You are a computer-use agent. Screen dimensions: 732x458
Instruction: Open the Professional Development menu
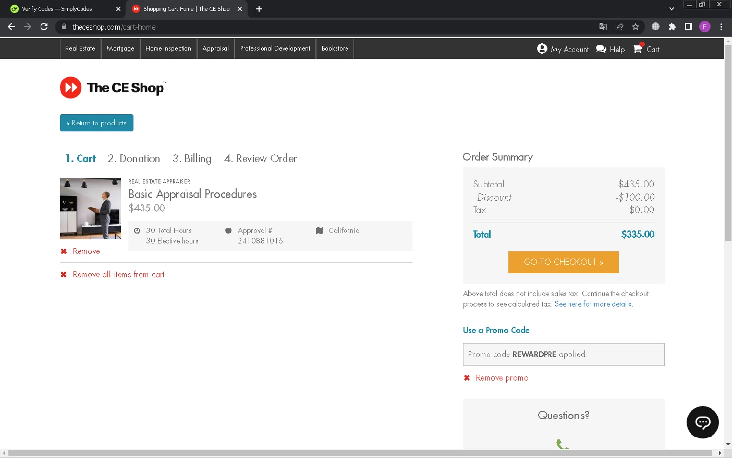[x=275, y=48]
